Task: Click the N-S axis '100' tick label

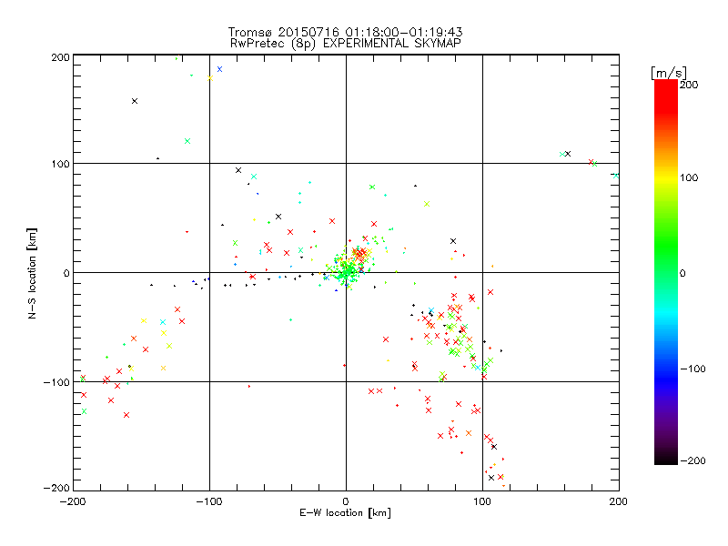Action: click(x=60, y=164)
